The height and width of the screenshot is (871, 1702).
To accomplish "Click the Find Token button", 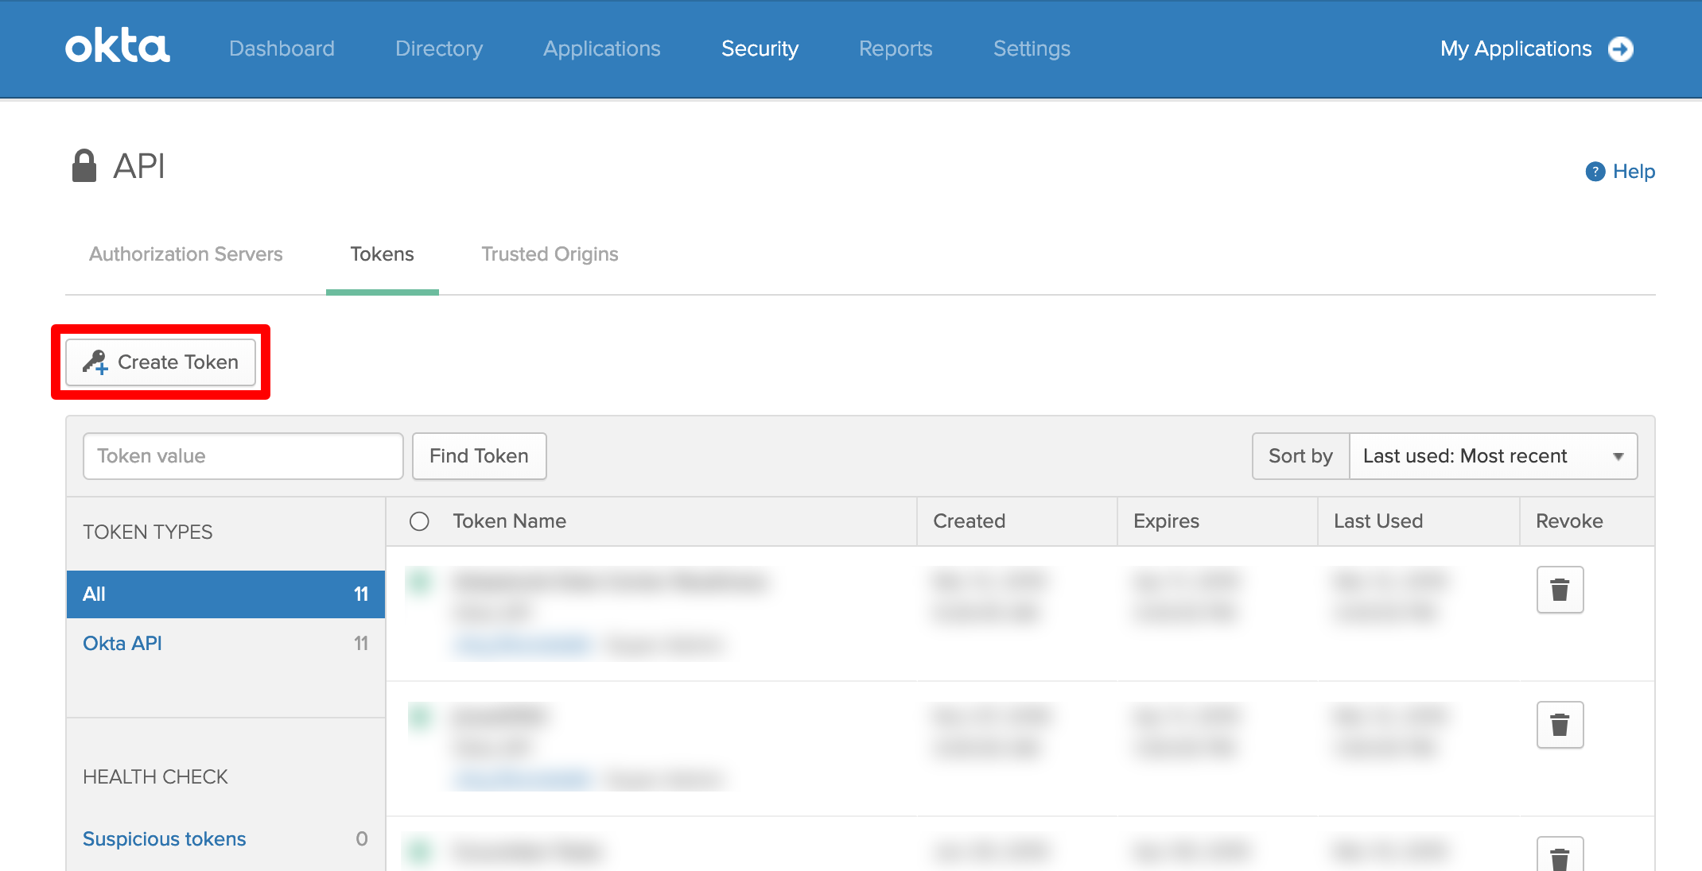I will click(479, 456).
